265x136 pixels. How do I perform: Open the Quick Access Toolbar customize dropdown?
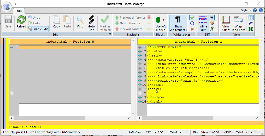pyautogui.click(x=15, y=4)
